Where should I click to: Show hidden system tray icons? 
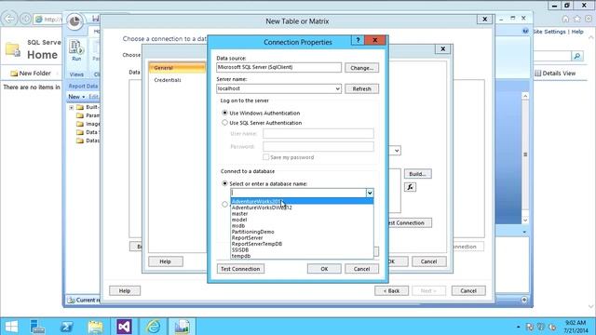point(518,327)
